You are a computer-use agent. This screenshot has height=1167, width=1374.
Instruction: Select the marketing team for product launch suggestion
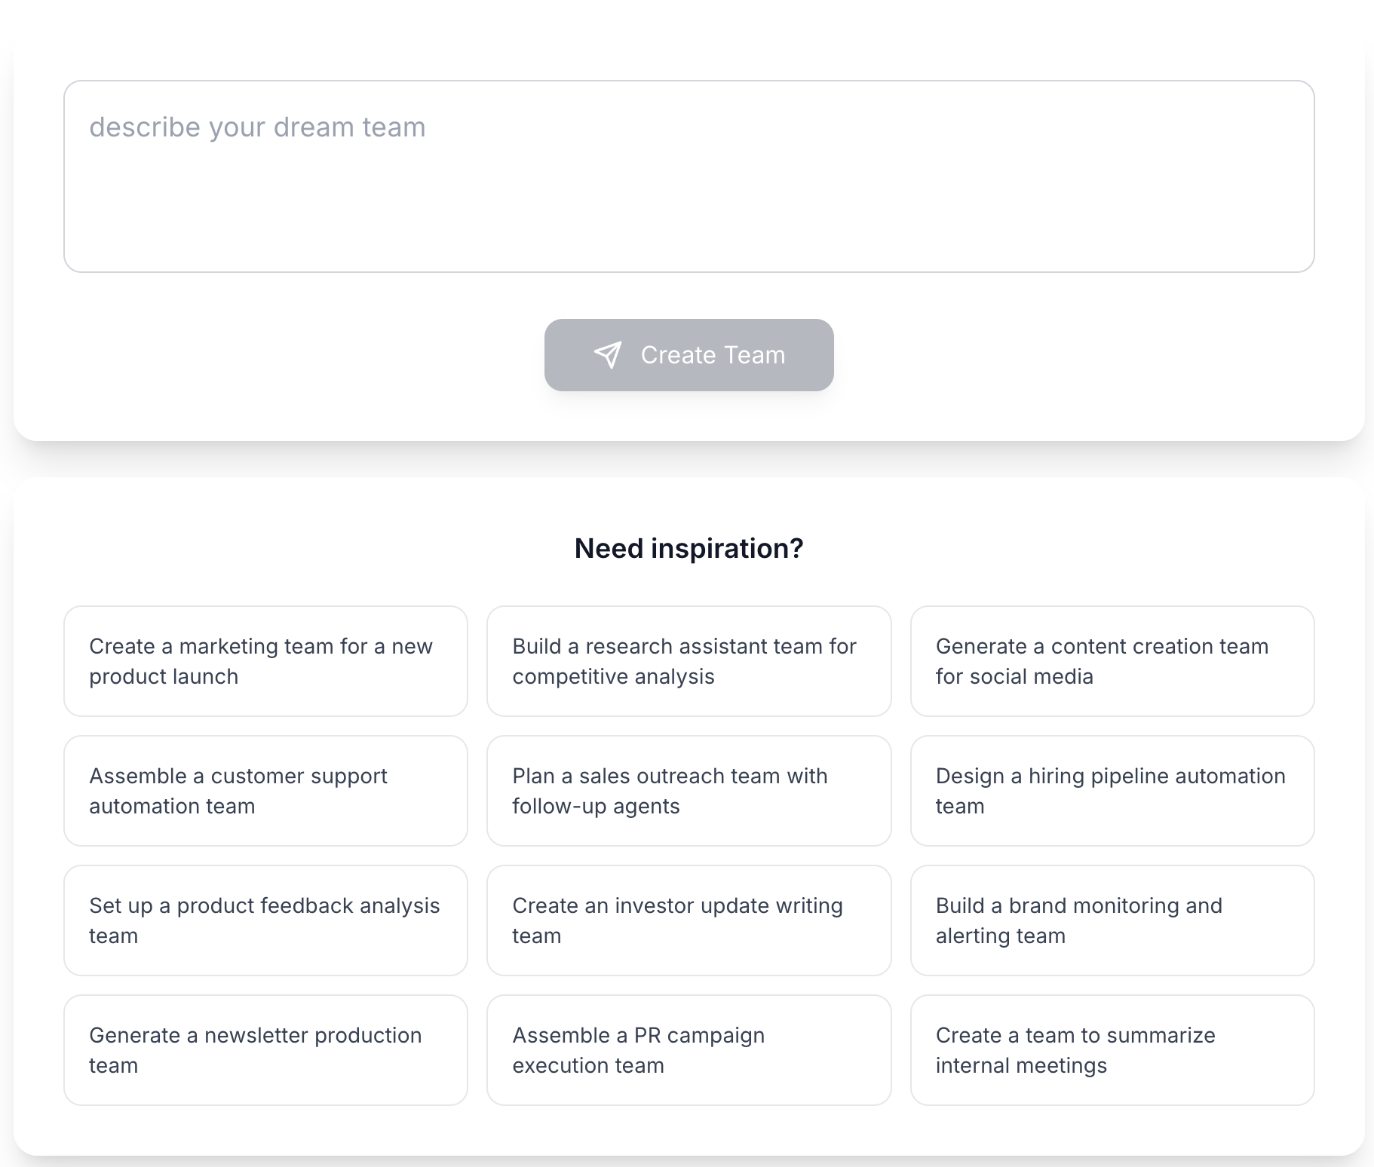click(265, 661)
